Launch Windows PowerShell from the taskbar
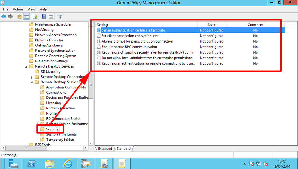The height and width of the screenshot is (169, 298). (x=32, y=163)
